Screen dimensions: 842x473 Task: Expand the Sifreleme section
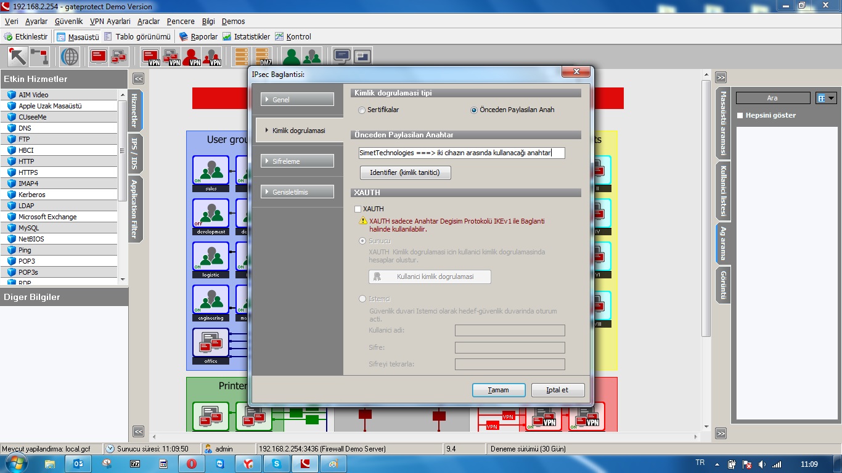pos(297,161)
